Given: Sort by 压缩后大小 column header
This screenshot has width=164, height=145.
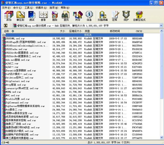Looking at the screenshot, I should [74, 31].
